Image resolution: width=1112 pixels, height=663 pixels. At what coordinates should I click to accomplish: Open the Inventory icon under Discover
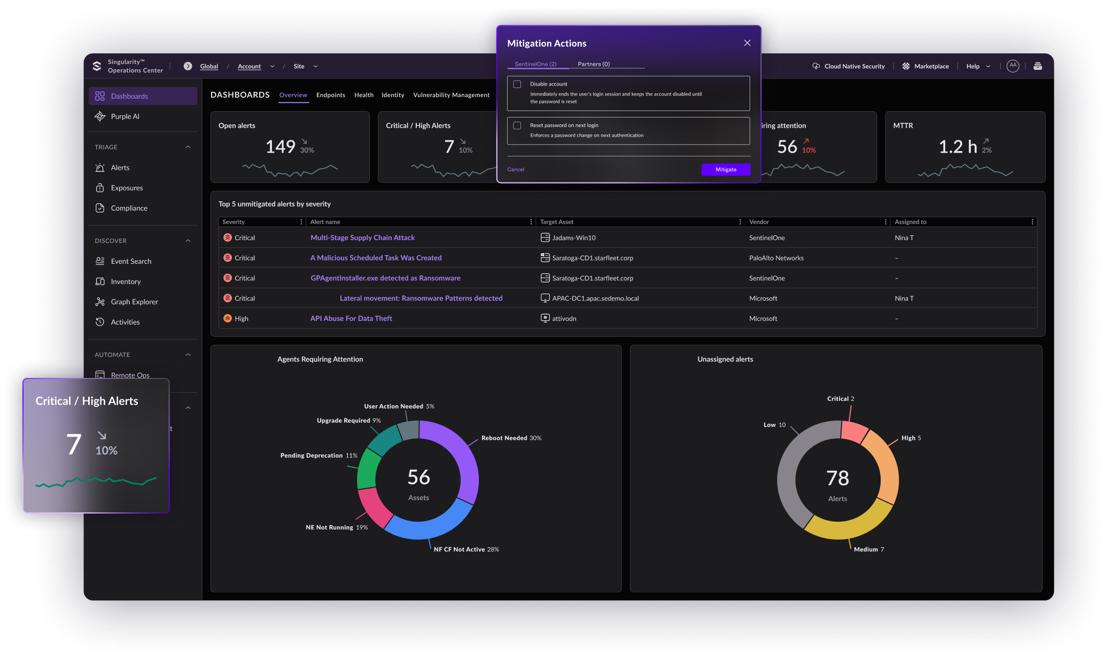[x=100, y=281]
